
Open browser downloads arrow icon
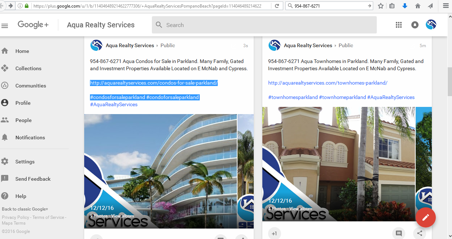point(405,6)
